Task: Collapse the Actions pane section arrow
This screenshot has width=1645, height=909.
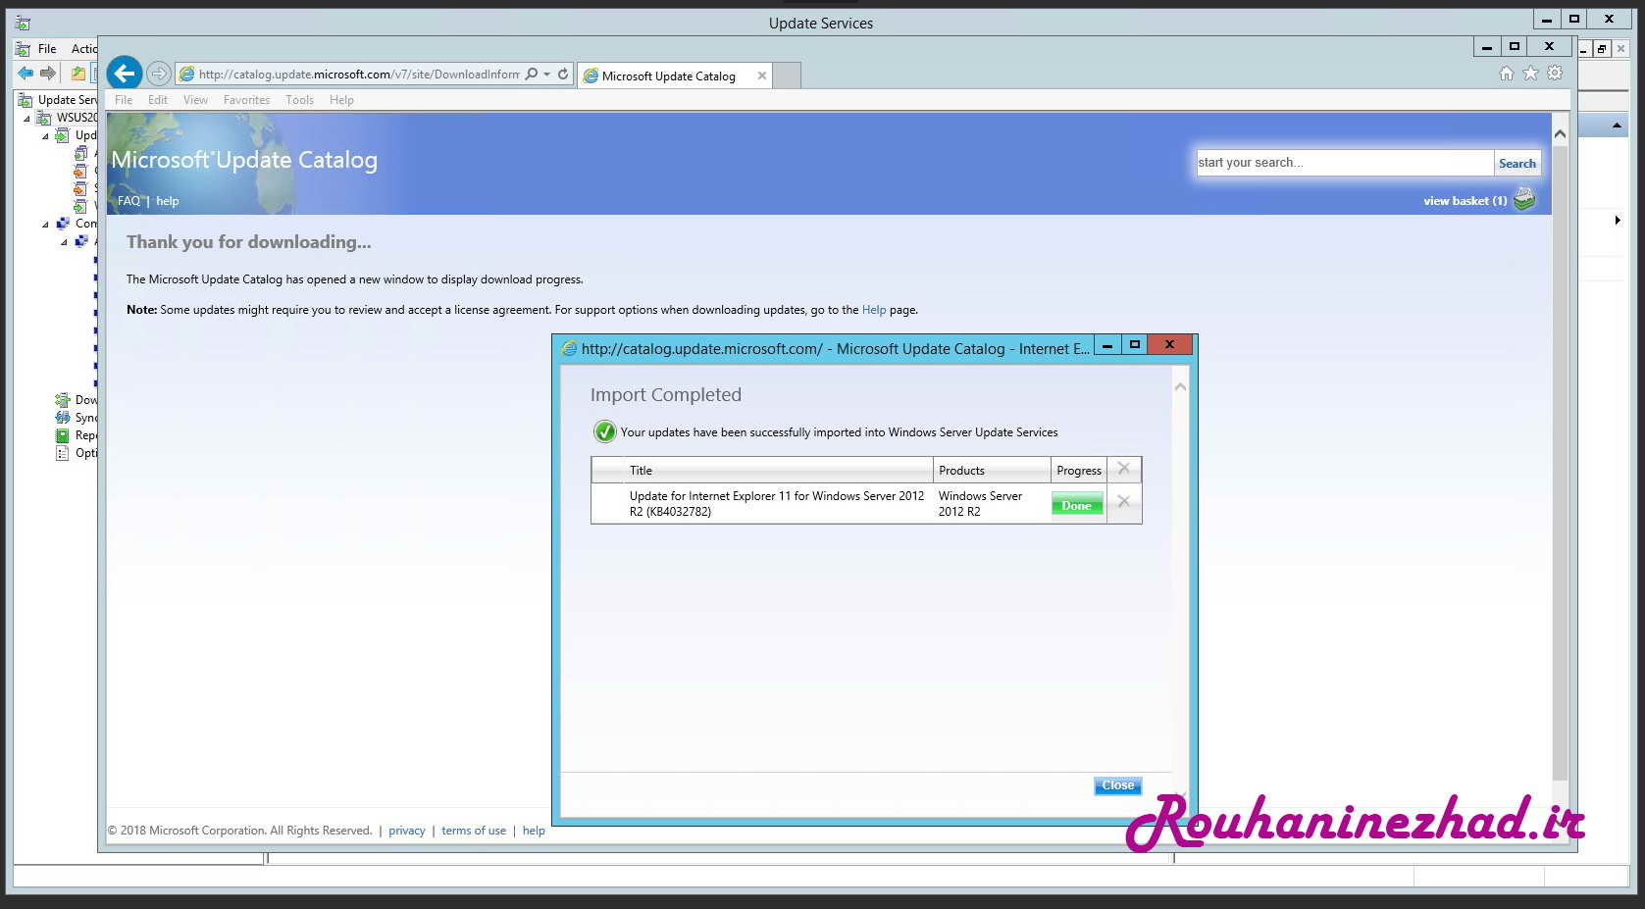Action: (x=1617, y=126)
